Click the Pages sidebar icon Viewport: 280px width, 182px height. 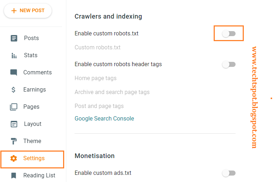[x=14, y=107]
